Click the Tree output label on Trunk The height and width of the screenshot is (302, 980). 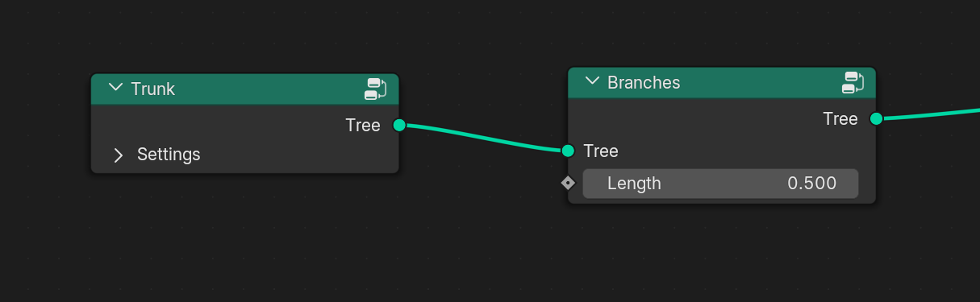[363, 125]
